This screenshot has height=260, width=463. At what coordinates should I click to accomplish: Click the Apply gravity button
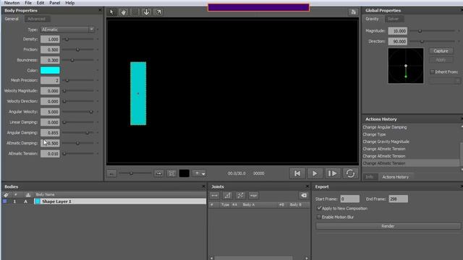(x=441, y=60)
